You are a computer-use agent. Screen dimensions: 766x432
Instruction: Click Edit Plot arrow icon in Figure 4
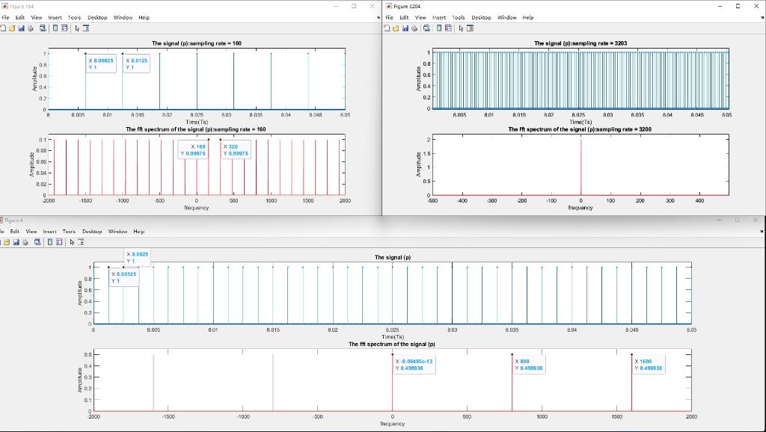click(x=72, y=242)
